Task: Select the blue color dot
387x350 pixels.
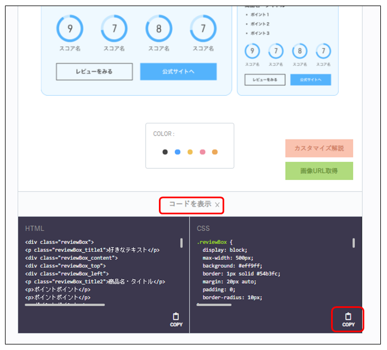Action: [178, 152]
